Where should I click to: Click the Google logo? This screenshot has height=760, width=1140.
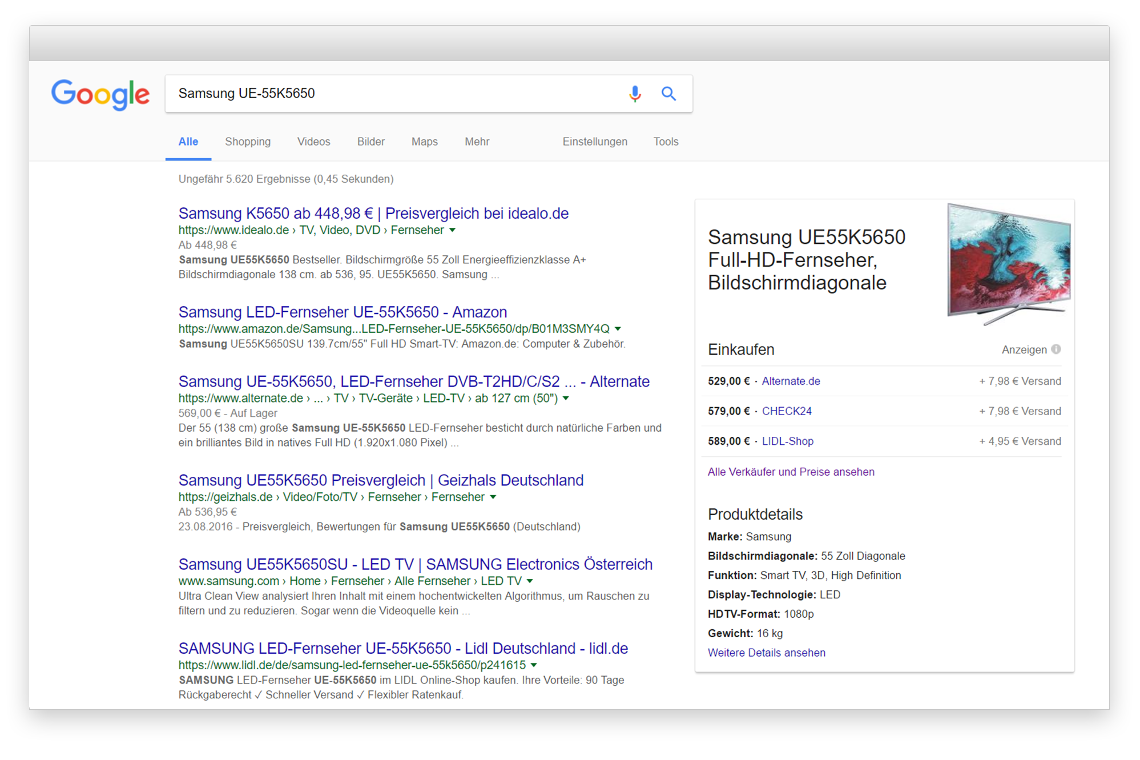click(100, 94)
